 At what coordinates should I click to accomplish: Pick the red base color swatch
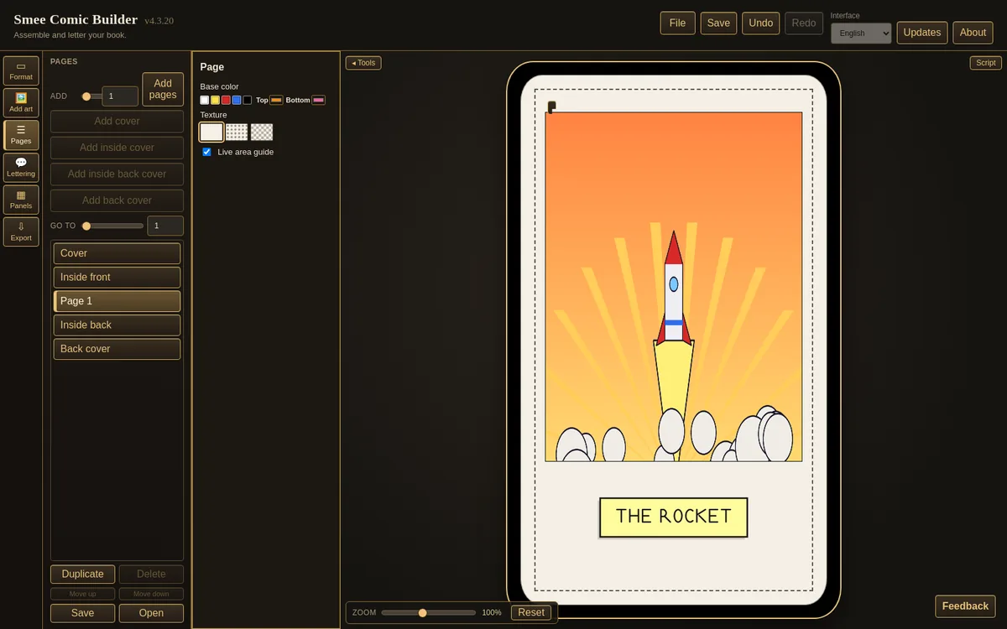click(x=226, y=100)
